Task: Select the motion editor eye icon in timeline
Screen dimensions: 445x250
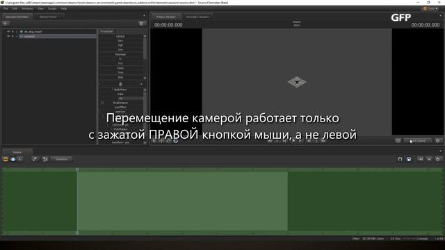Action: [x=13, y=159]
